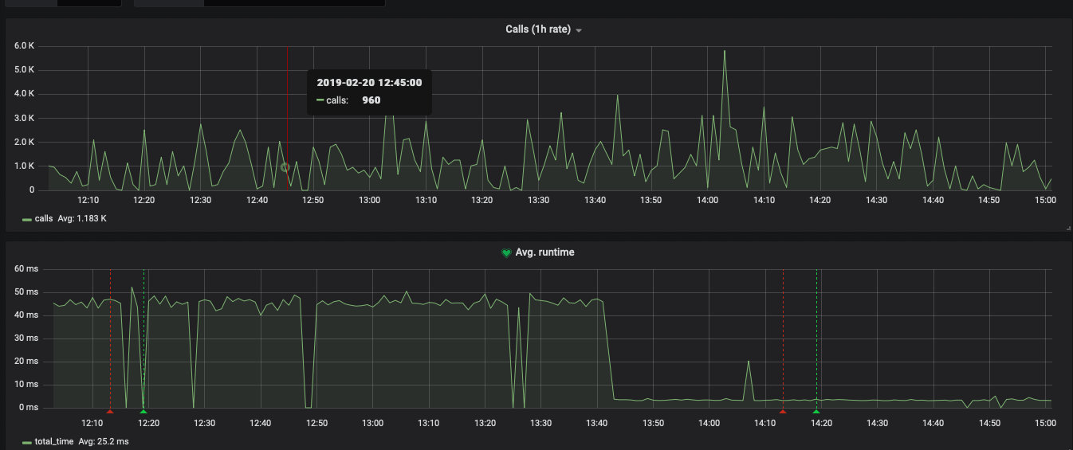Click 13:00 on the Calls panel time axis

[x=369, y=200]
